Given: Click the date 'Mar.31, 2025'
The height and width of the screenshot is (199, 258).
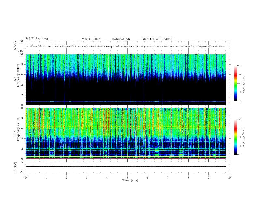Looking at the screenshot, I should tap(91, 39).
